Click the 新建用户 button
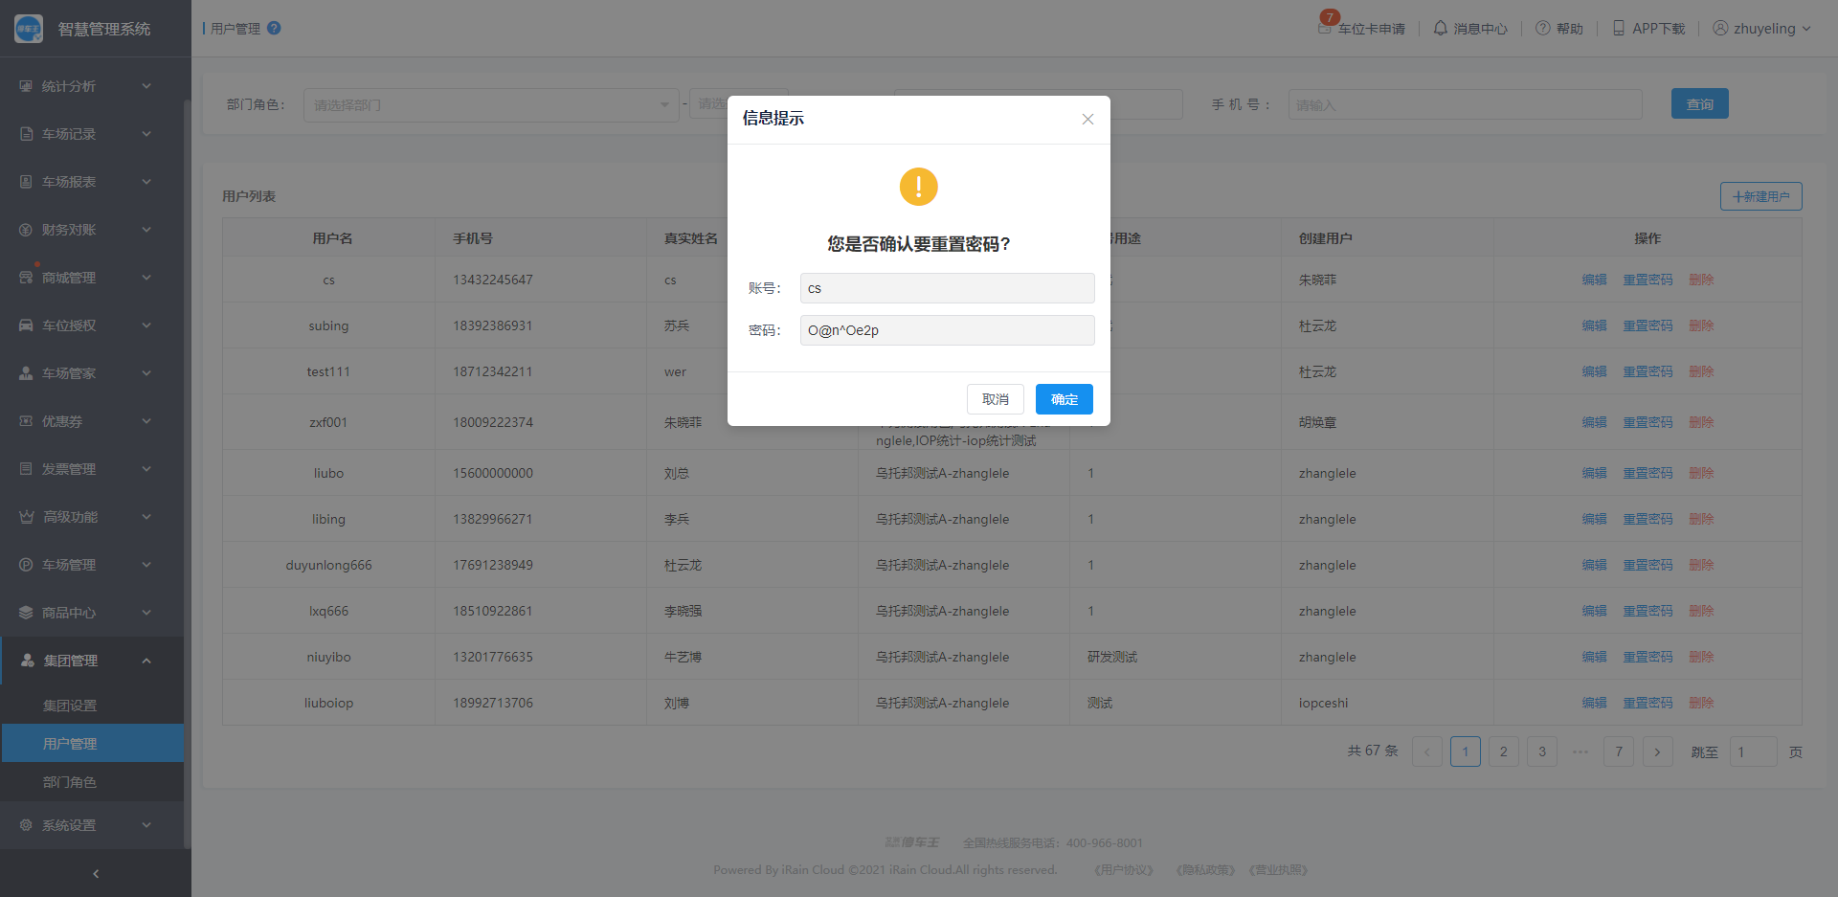 pos(1760,196)
